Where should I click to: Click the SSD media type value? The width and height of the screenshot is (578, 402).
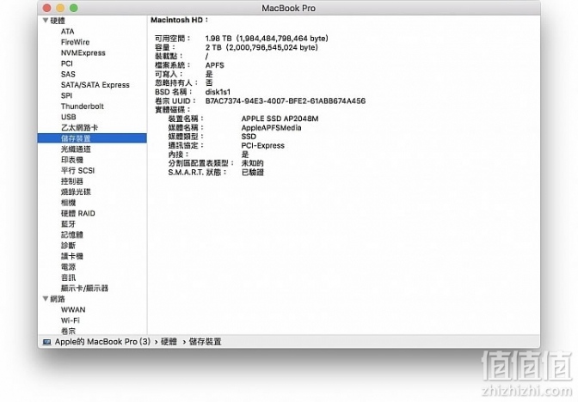pos(249,137)
